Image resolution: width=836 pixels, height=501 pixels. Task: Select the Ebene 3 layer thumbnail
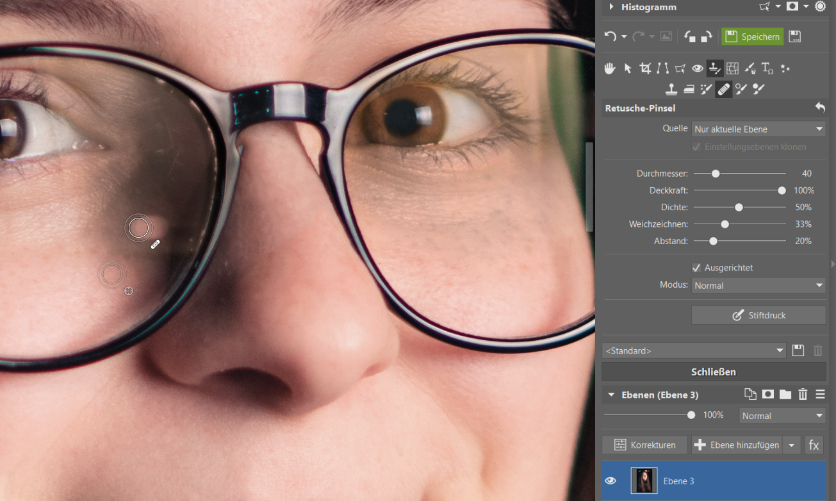click(644, 480)
